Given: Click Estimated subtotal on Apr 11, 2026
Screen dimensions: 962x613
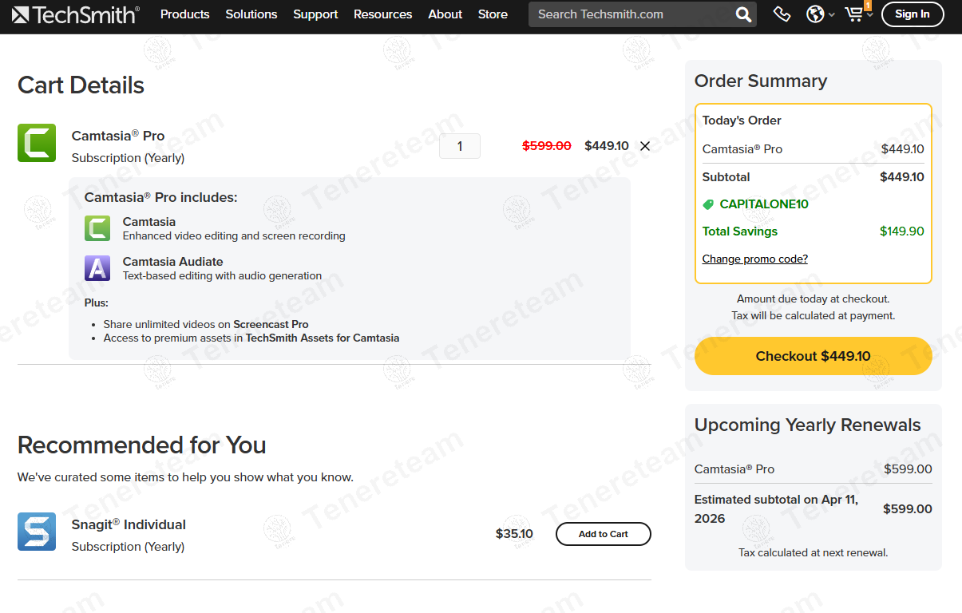Looking at the screenshot, I should [x=776, y=509].
